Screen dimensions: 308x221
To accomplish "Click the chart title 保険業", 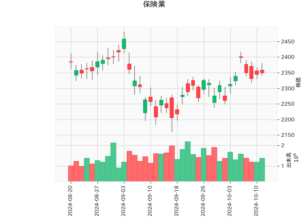I will [x=154, y=4].
